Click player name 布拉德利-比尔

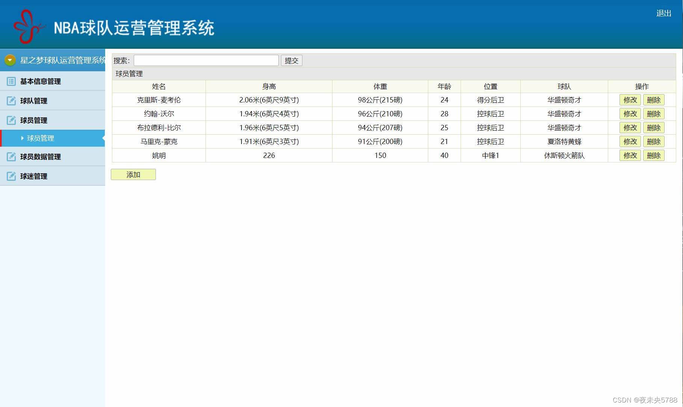click(x=159, y=128)
